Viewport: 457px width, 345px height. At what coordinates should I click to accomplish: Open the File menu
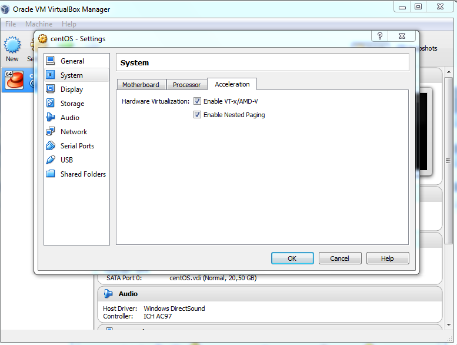click(x=11, y=24)
